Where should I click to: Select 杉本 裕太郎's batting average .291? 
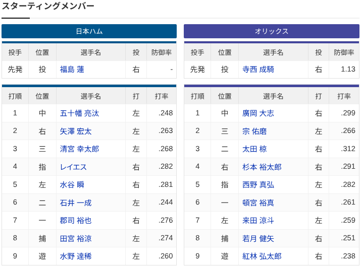click(348, 166)
